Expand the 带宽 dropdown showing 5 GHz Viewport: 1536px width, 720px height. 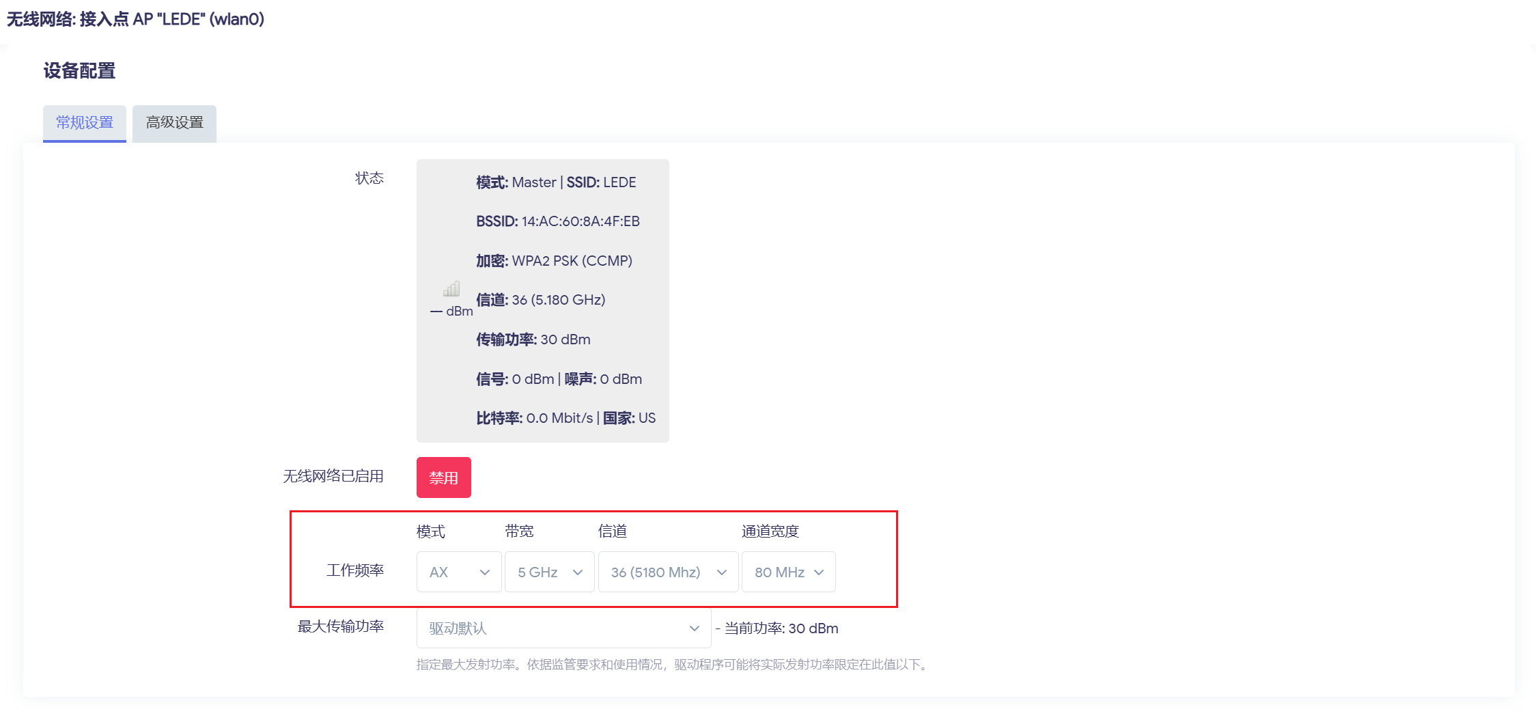(x=549, y=572)
